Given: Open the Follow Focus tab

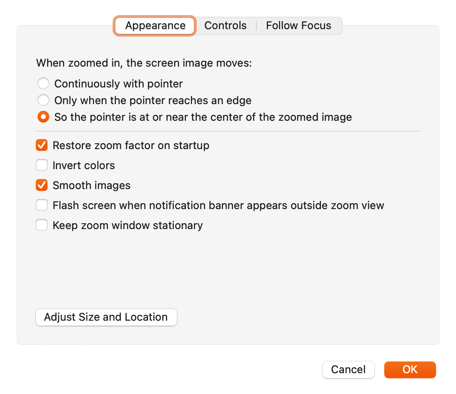Looking at the screenshot, I should (x=298, y=25).
